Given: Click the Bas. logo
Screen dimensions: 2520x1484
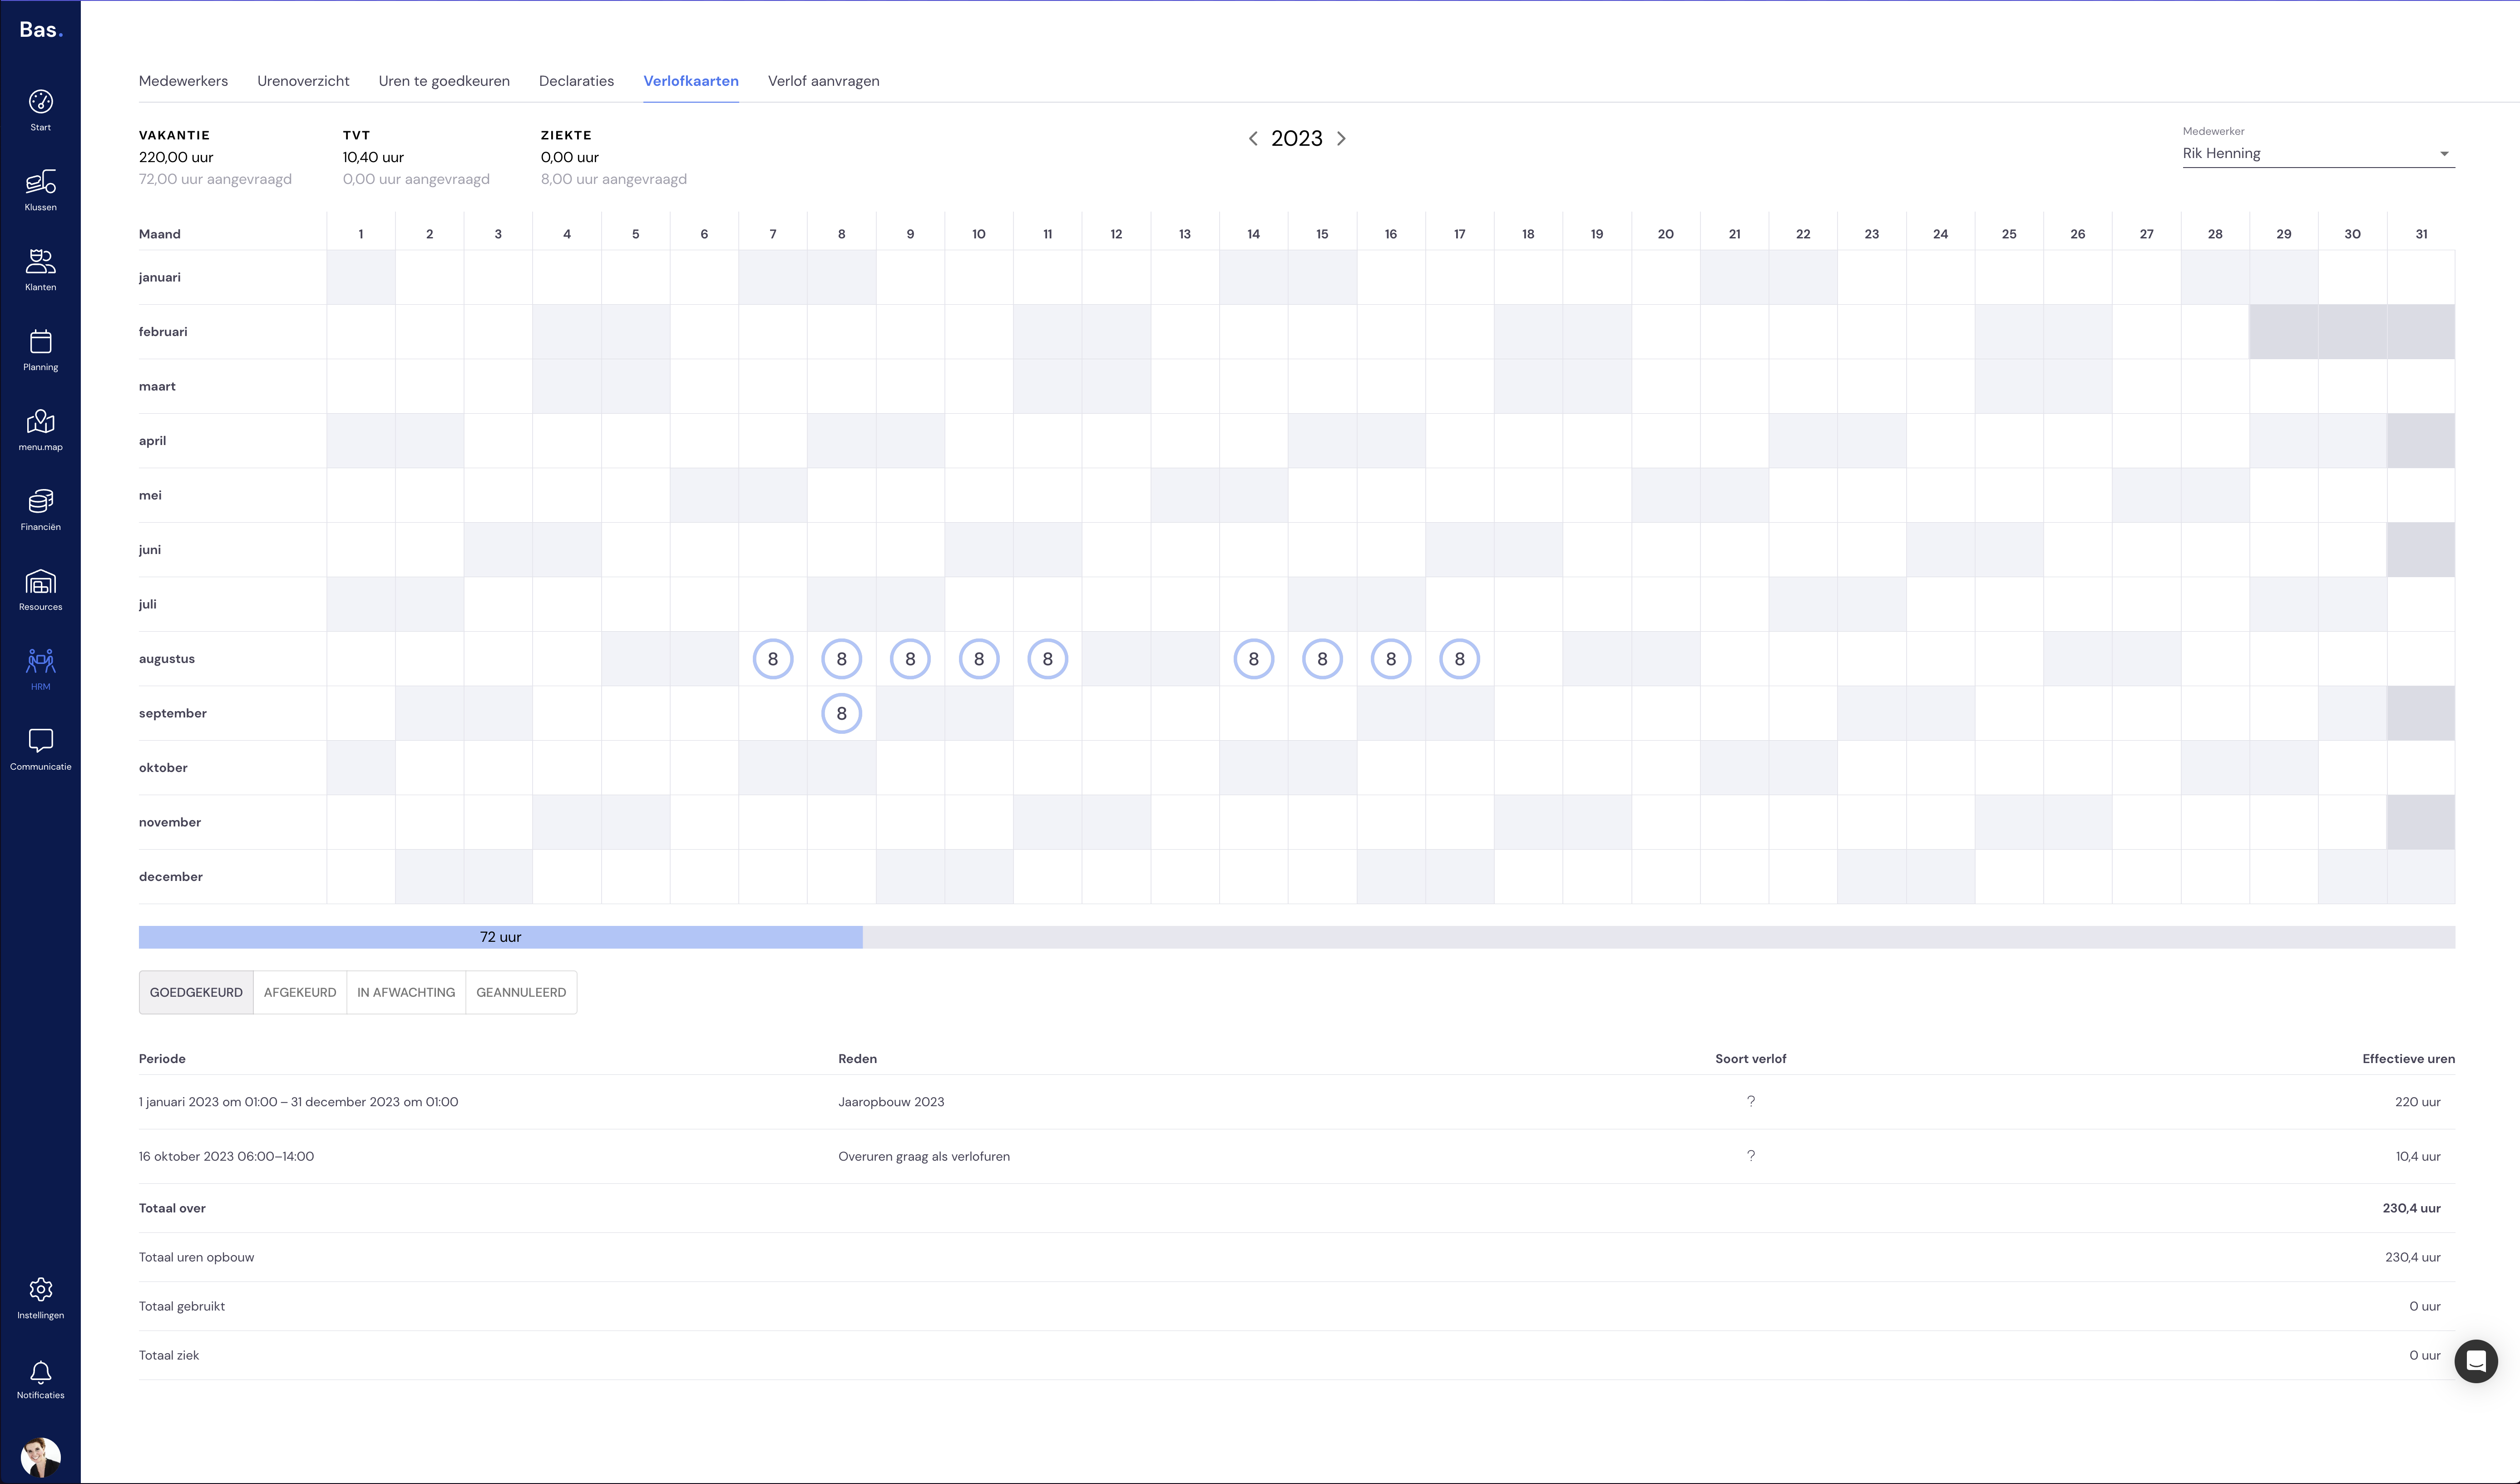Looking at the screenshot, I should coord(41,30).
